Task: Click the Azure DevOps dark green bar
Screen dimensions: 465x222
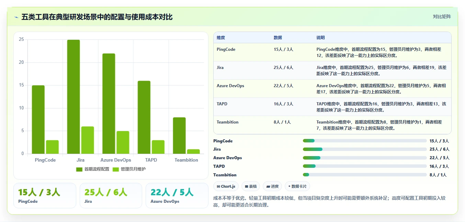Action: coord(109,104)
